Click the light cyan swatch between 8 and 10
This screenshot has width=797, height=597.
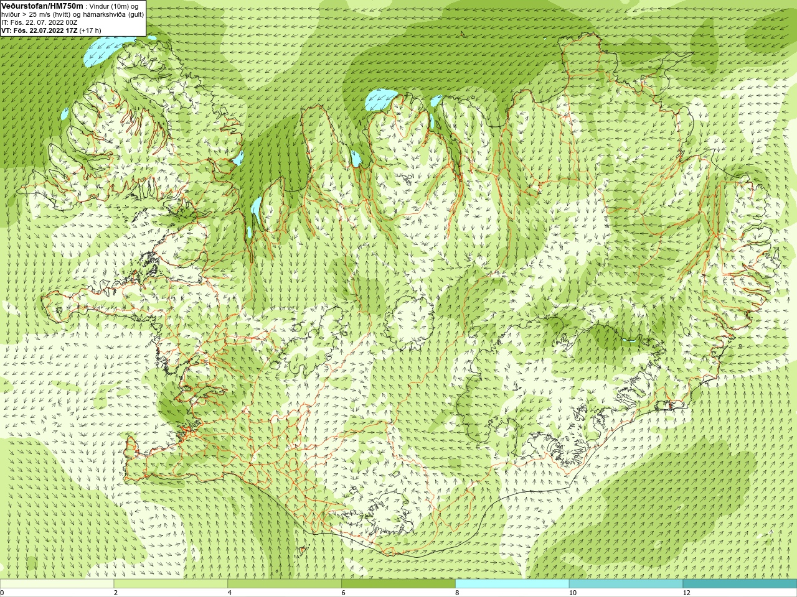[x=512, y=584]
